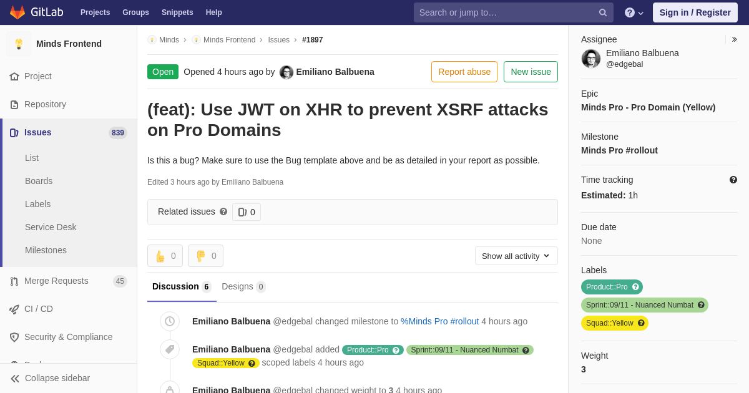This screenshot has width=749, height=393.
Task: Collapse the right sidebar with double chevron
Action: [734, 39]
